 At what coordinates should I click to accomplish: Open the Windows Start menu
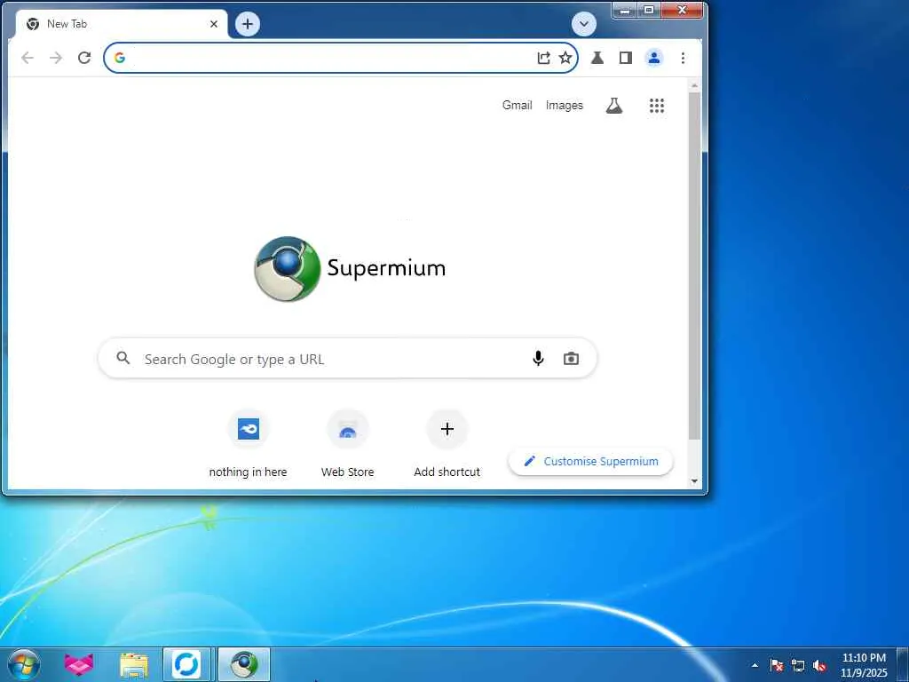click(x=24, y=664)
